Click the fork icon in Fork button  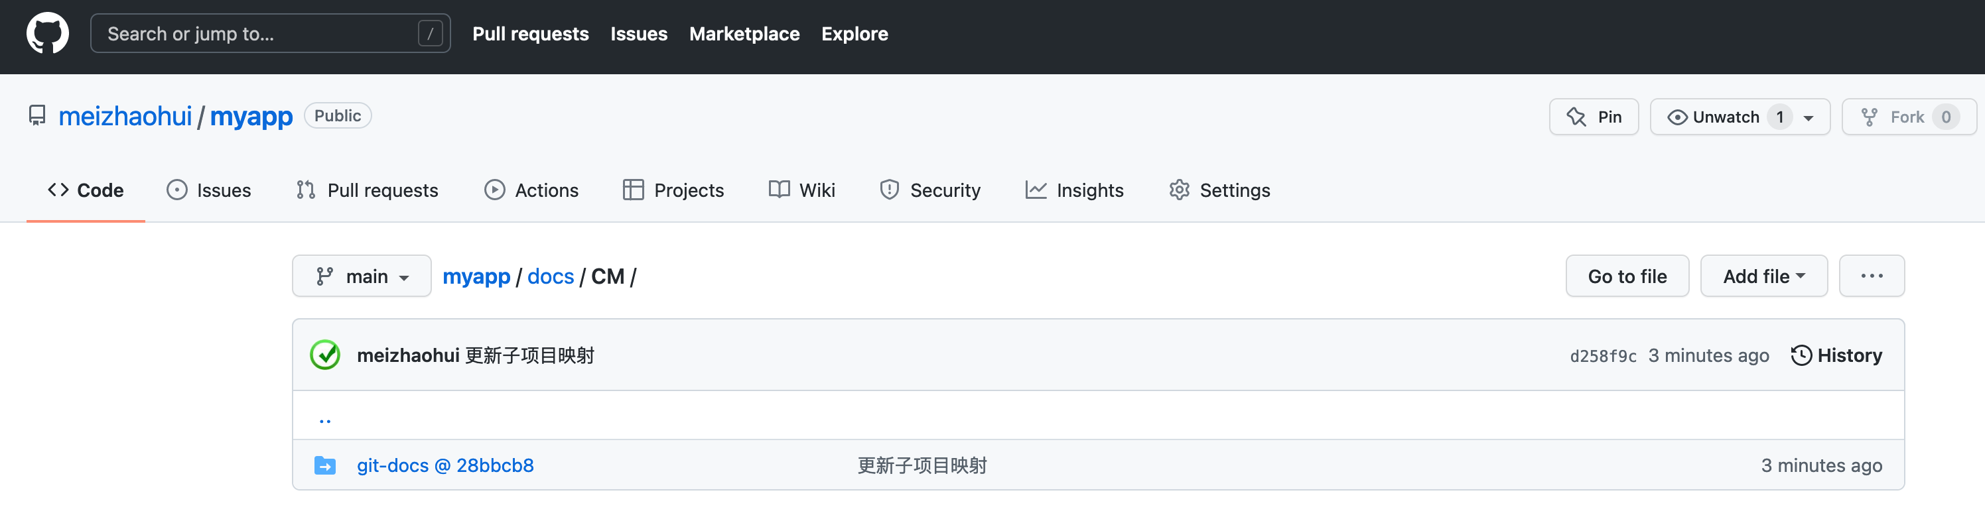pyautogui.click(x=1869, y=117)
